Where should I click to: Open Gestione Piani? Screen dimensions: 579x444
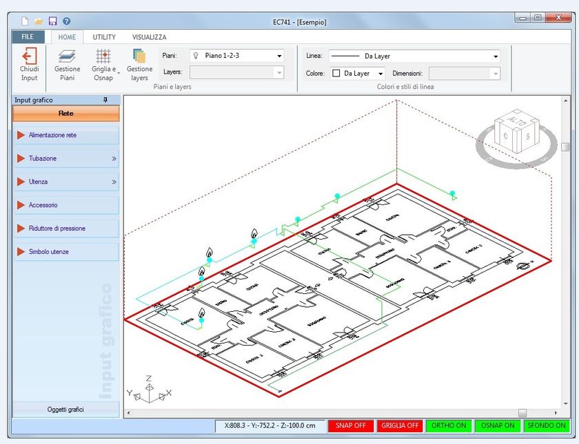pos(68,65)
